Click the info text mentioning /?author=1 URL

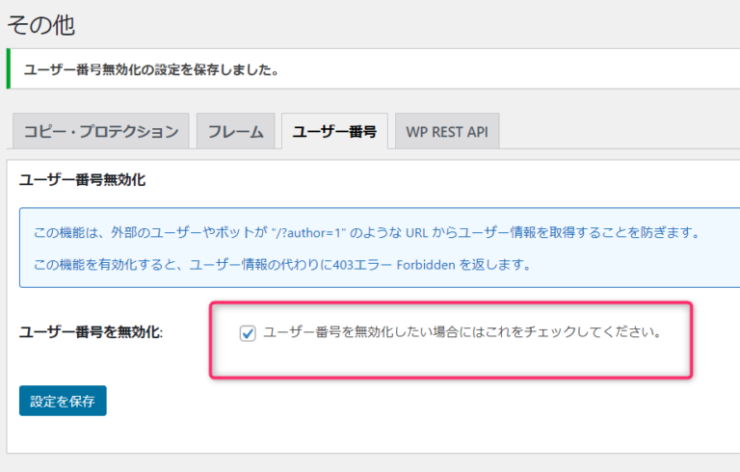(x=367, y=232)
